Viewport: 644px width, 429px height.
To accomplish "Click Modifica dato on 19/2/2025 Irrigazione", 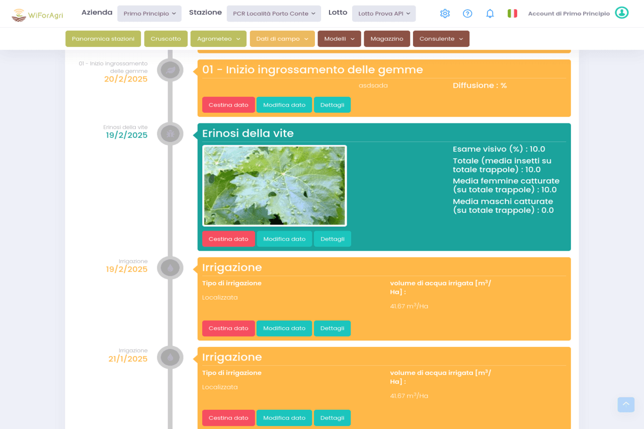I will (284, 328).
